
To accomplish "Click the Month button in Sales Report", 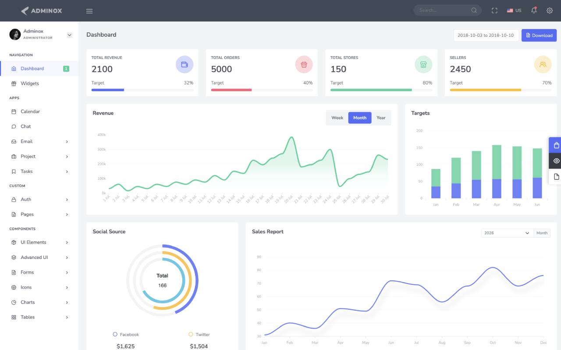I will point(542,233).
